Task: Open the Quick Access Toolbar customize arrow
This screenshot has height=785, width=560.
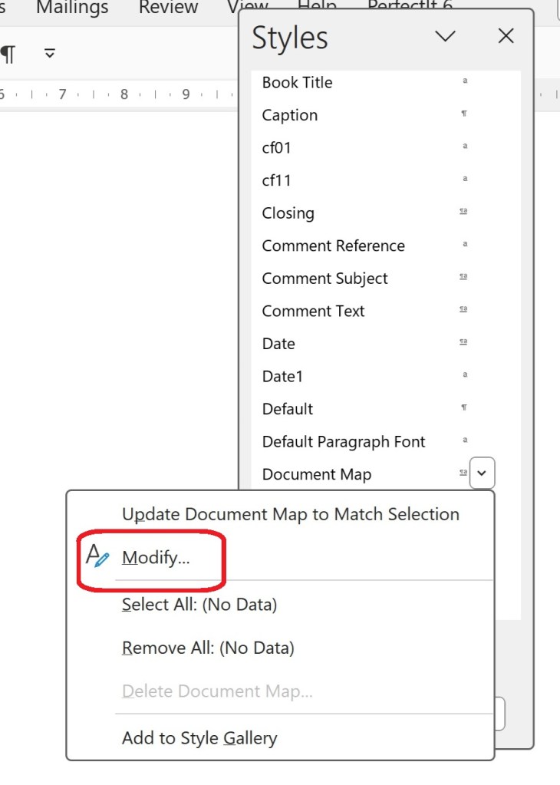Action: click(50, 53)
